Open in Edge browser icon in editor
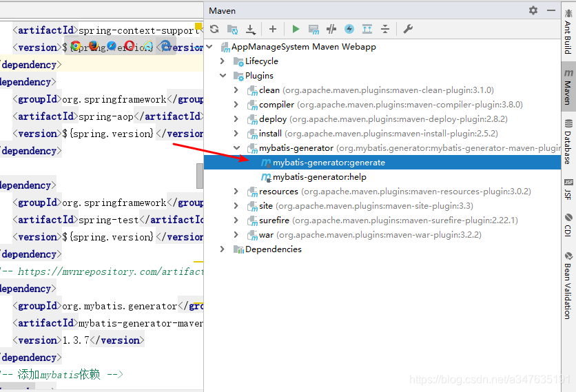The height and width of the screenshot is (392, 576). pos(165,46)
